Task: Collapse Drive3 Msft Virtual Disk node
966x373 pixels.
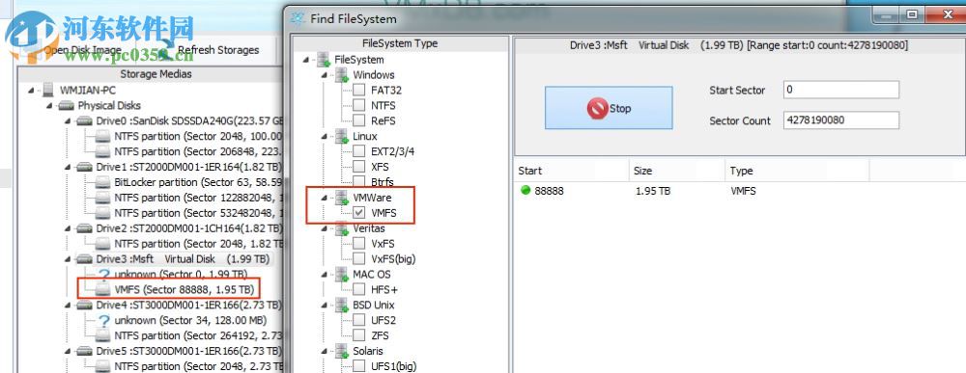Action: tap(69, 259)
